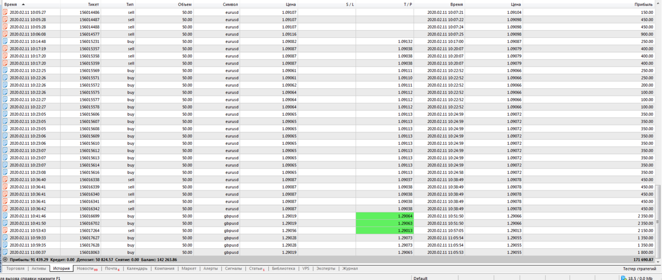Click the connection status icon near 18.5 / 0.0 Mb
This screenshot has width=662, height=280.
(624, 278)
